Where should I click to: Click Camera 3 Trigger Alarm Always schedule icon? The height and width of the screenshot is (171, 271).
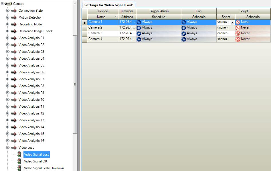tap(139, 34)
